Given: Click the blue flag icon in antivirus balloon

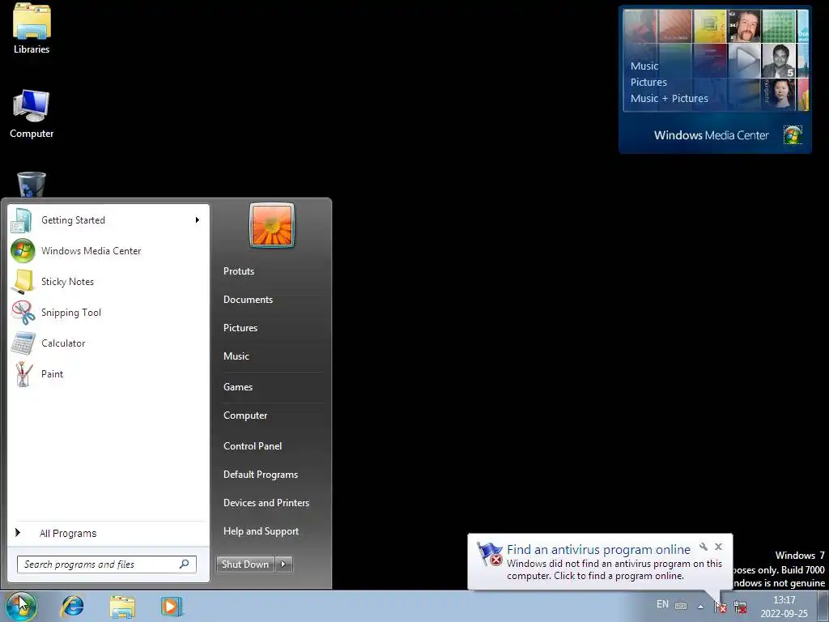Looking at the screenshot, I should click(490, 554).
